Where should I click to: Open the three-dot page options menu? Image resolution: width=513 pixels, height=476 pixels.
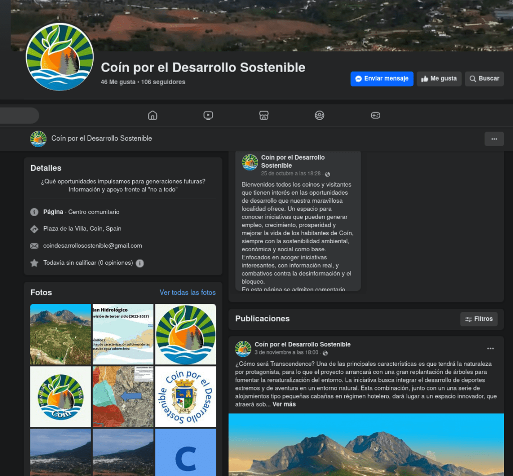coord(494,139)
